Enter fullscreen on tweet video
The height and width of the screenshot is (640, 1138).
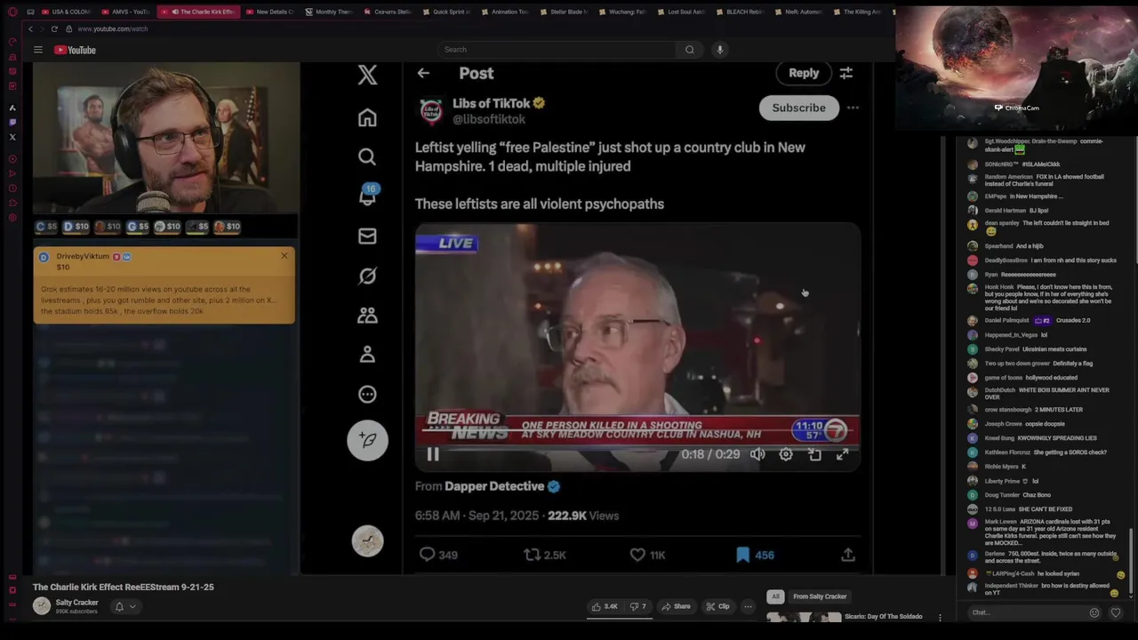(x=842, y=454)
